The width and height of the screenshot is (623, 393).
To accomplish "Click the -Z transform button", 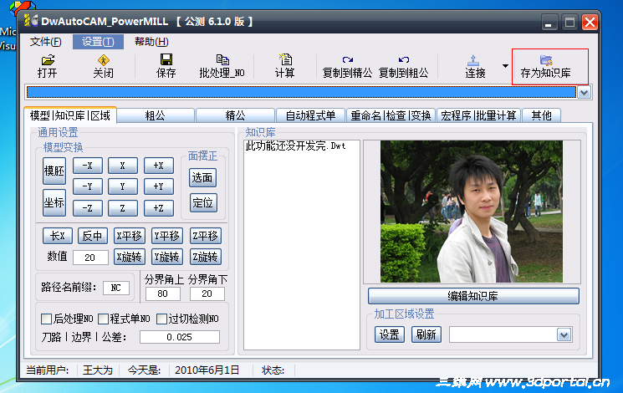I will [88, 208].
